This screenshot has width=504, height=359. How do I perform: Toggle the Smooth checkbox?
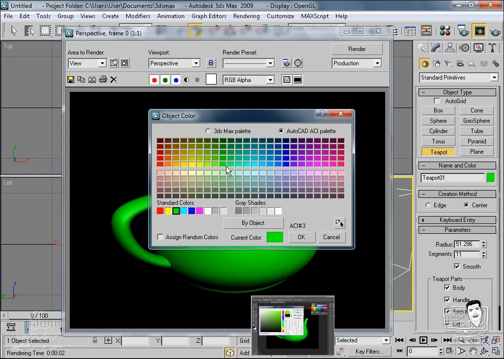(x=457, y=266)
